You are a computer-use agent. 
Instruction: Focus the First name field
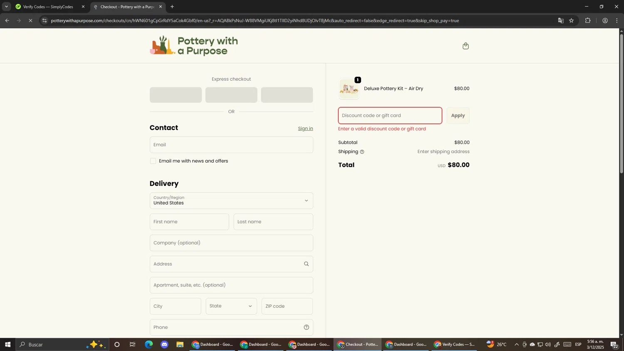[x=189, y=222]
